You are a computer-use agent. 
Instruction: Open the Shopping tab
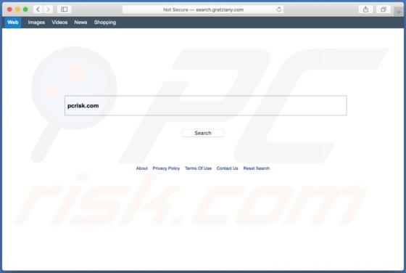pyautogui.click(x=105, y=23)
